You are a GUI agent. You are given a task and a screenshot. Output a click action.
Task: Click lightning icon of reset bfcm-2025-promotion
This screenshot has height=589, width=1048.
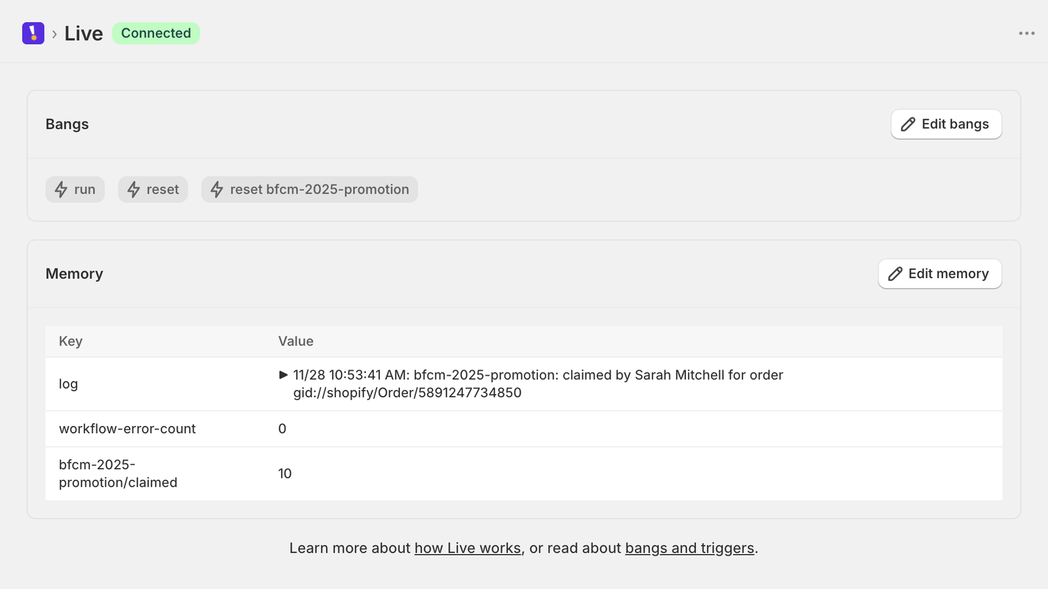pos(217,190)
